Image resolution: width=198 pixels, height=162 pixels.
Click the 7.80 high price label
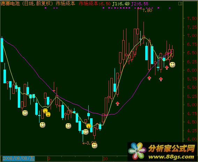point(147,10)
